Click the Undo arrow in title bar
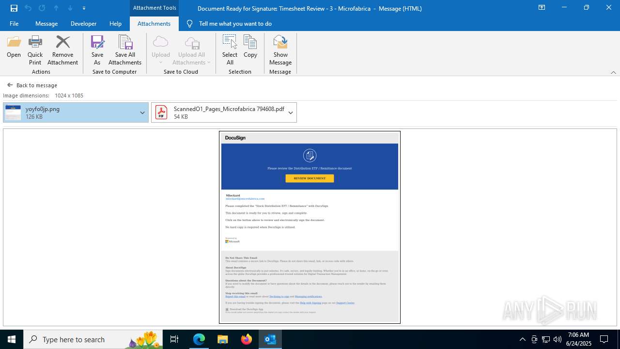This screenshot has width=620, height=349. pyautogui.click(x=28, y=8)
